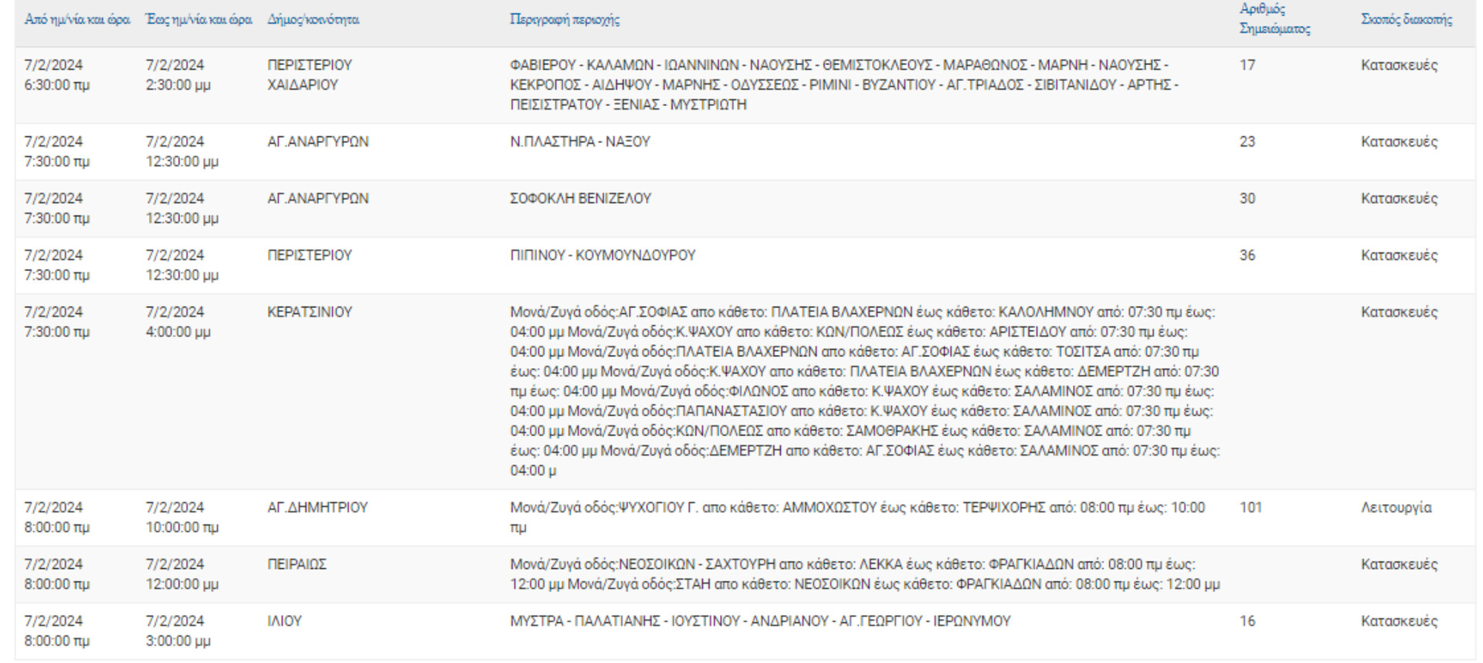The image size is (1483, 663).
Task: Click the ΙΛΙΟΥ municipality cell
Action: pyautogui.click(x=284, y=621)
